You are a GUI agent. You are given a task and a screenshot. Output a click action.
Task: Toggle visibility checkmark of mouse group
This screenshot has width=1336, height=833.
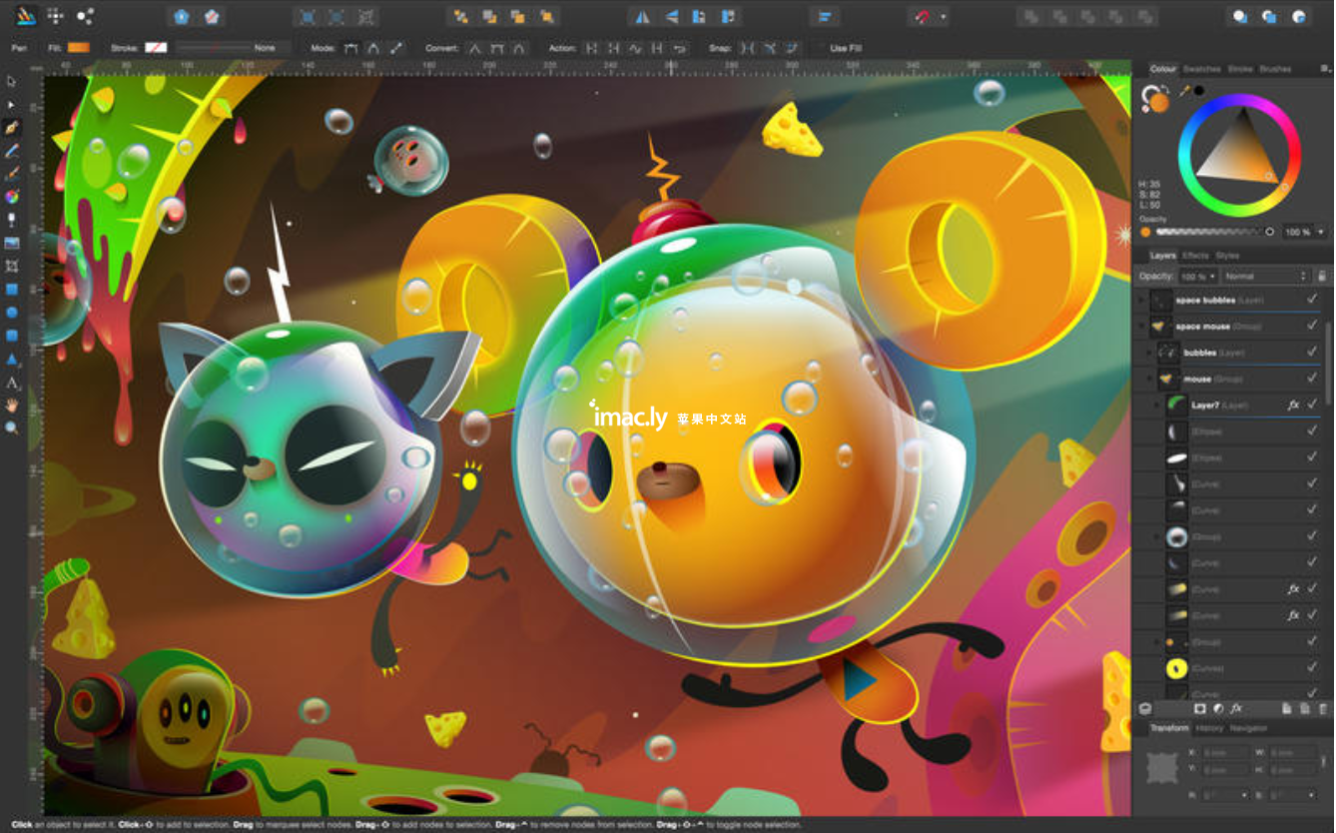click(x=1312, y=379)
